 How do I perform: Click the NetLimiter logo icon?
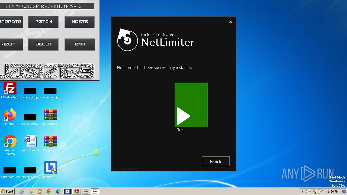[127, 40]
